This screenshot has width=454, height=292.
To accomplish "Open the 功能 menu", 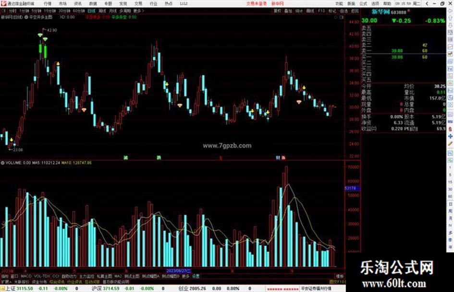I will click(x=339, y=3).
